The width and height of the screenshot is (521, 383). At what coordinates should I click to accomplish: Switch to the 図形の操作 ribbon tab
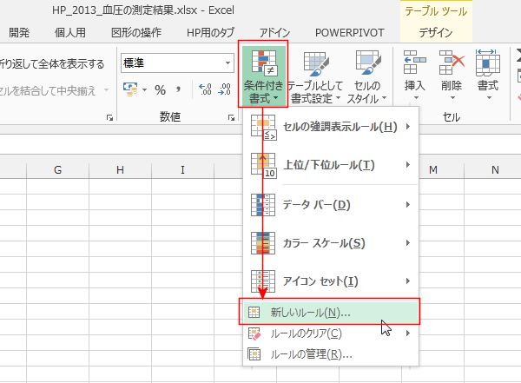coord(136,33)
